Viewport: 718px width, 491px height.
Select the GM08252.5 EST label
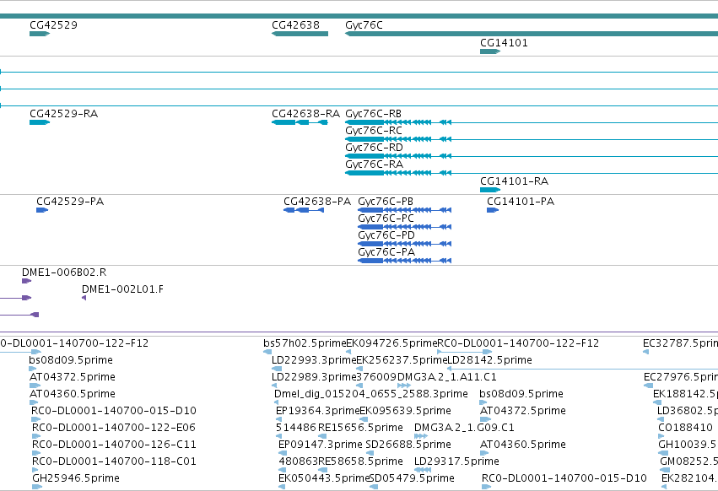click(x=688, y=461)
